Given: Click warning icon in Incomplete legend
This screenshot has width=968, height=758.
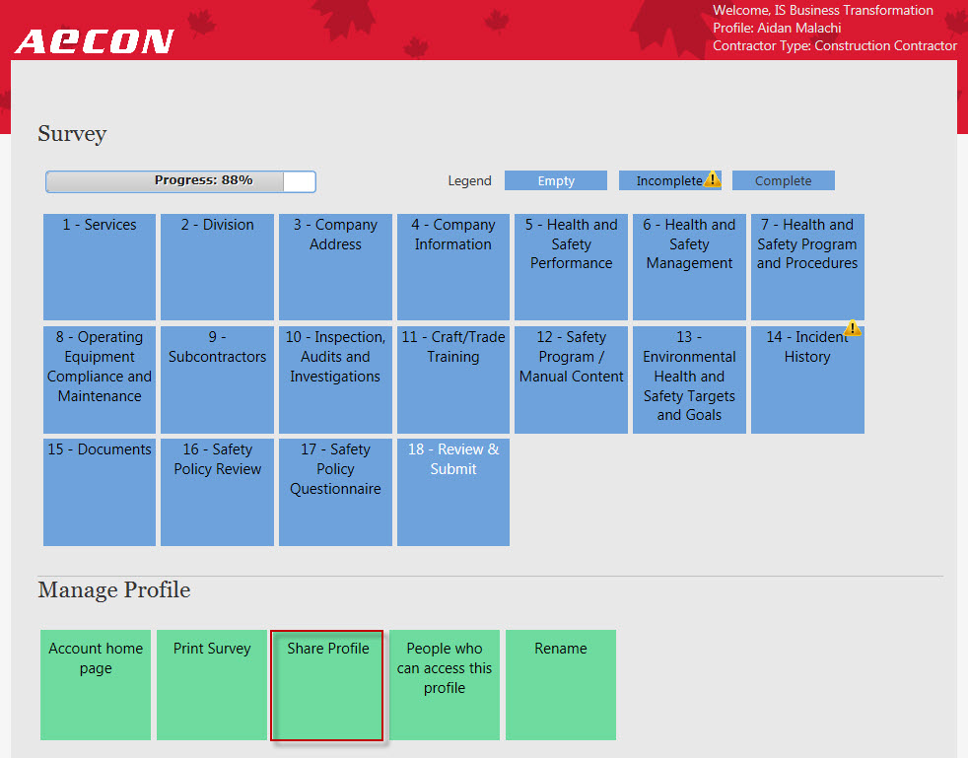Looking at the screenshot, I should click(x=713, y=179).
